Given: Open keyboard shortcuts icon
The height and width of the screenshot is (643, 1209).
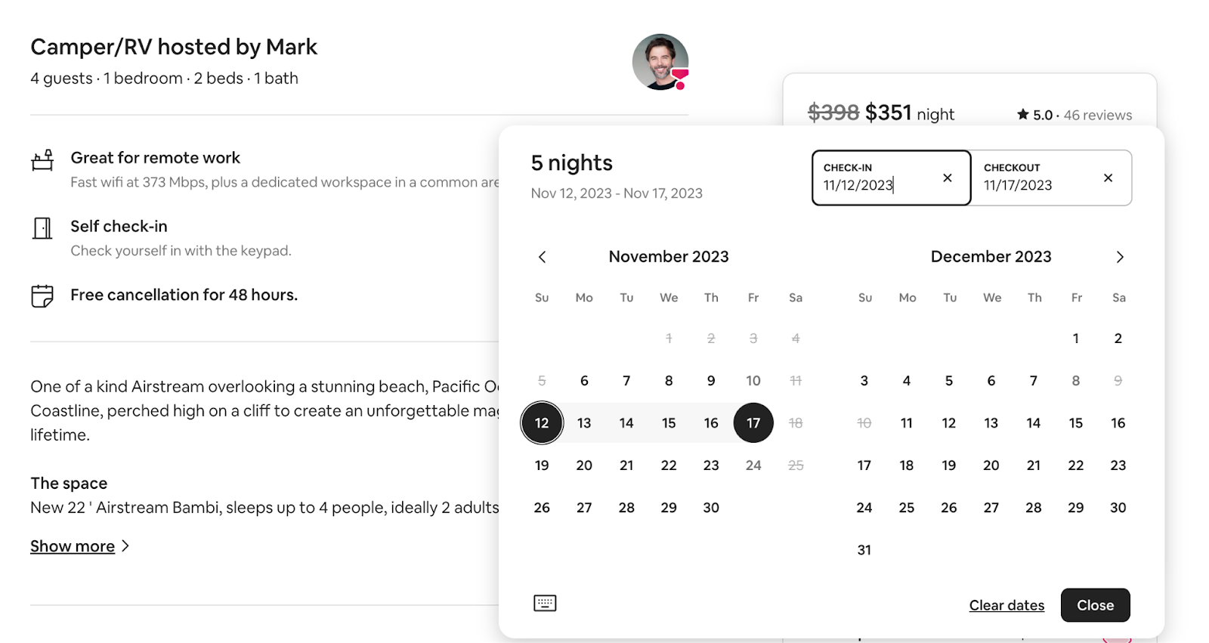Looking at the screenshot, I should (x=545, y=603).
